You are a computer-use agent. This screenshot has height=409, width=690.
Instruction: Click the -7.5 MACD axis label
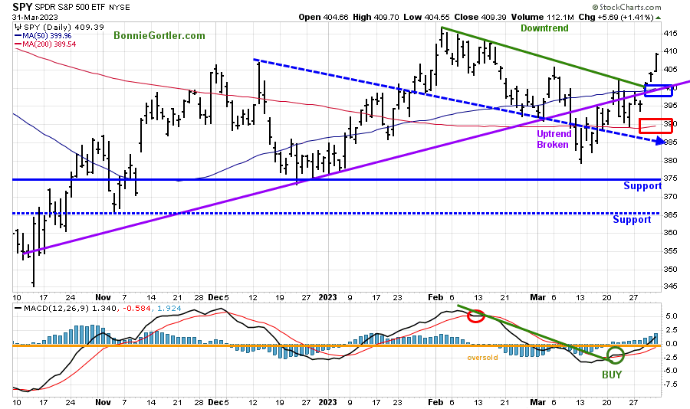click(x=671, y=384)
